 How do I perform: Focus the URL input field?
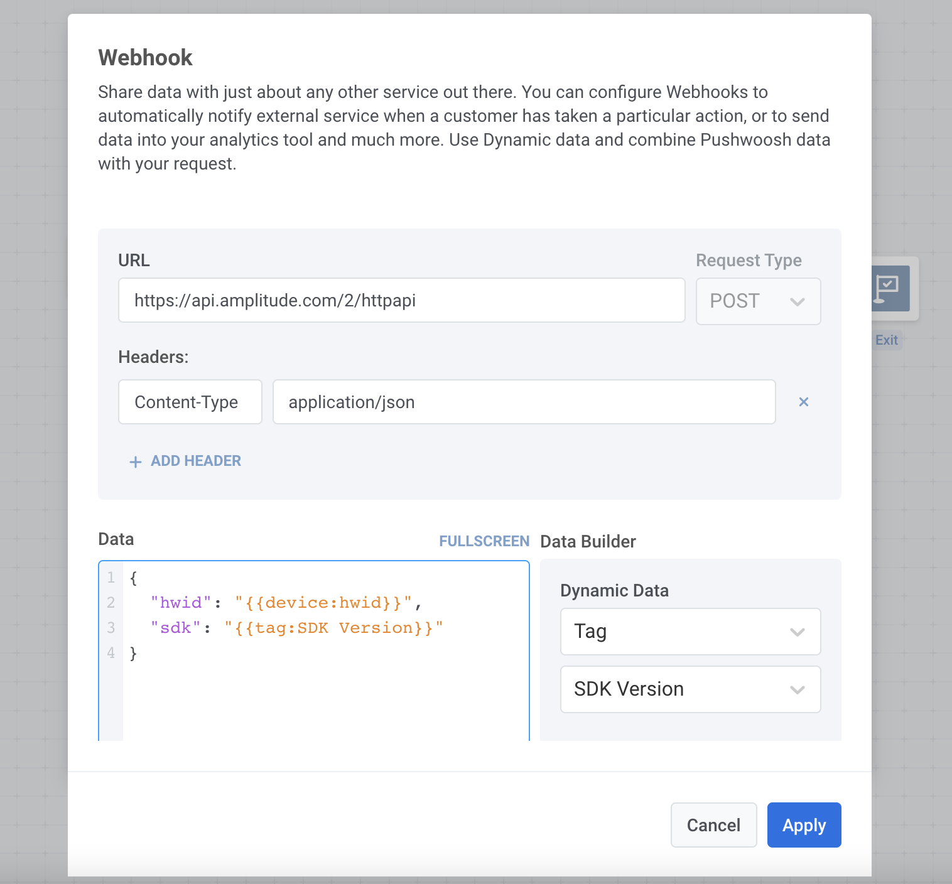(401, 301)
